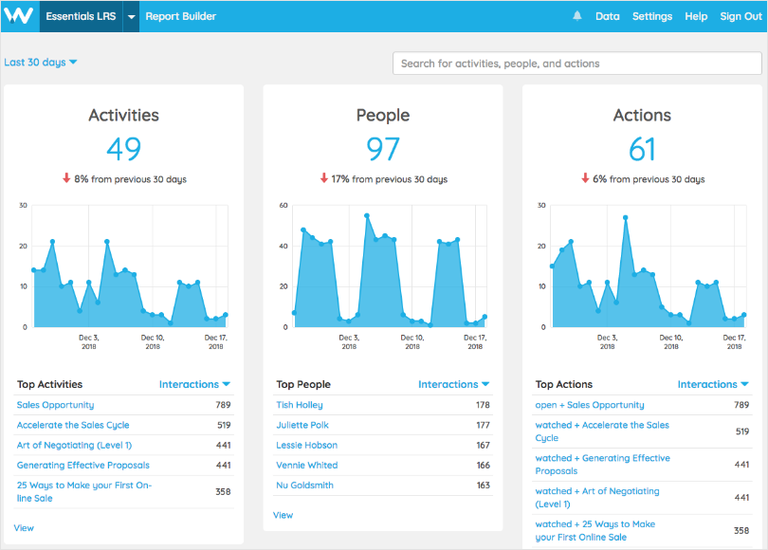Open watched + 25 Ways to Make action
Viewport: 768px width, 550px height.
[595, 530]
